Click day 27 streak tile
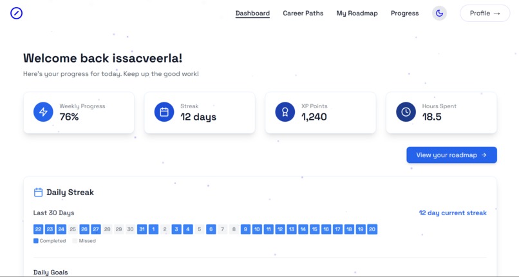The image size is (519, 277). pos(96,229)
